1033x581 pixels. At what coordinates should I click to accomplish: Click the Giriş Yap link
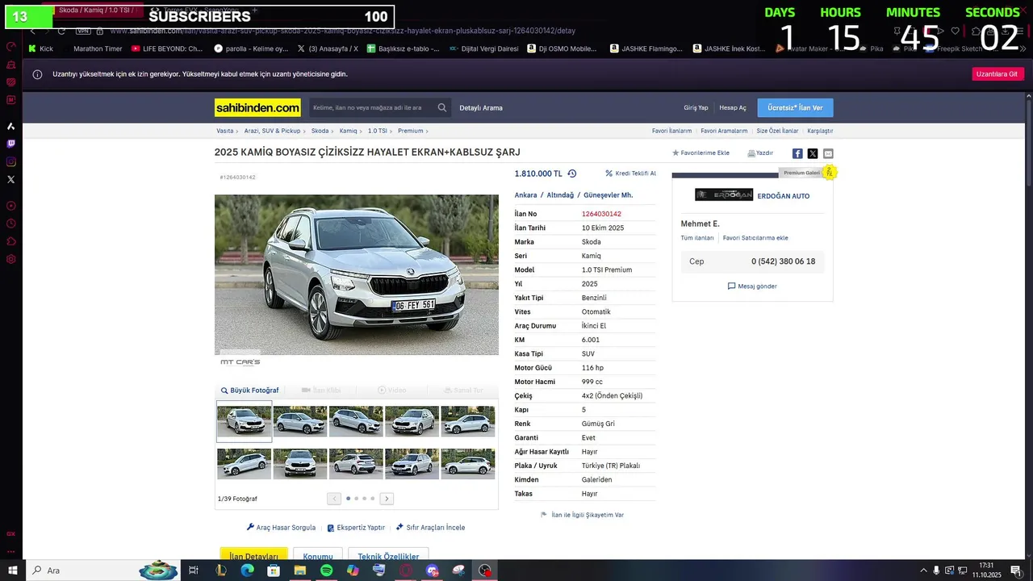tap(696, 108)
